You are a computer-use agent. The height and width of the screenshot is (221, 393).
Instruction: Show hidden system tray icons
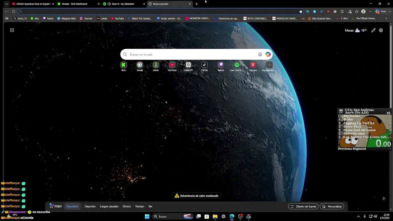[x=358, y=216]
